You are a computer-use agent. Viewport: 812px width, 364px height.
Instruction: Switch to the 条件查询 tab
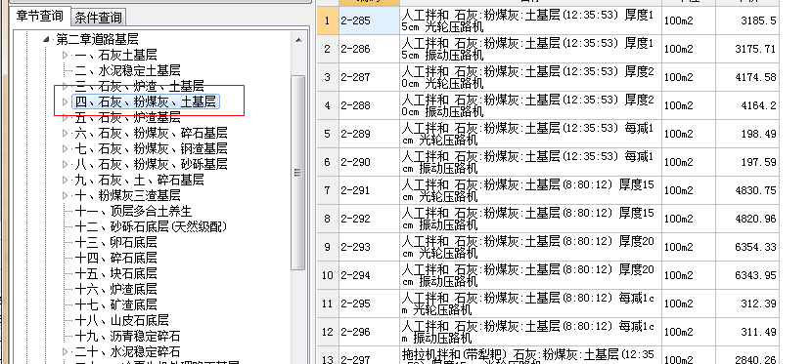pos(99,18)
